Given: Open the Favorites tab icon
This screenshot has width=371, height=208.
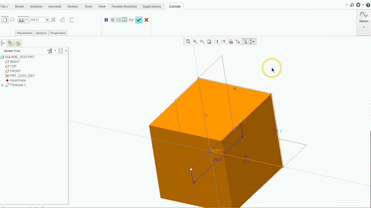Looking at the screenshot, I should [18, 43].
